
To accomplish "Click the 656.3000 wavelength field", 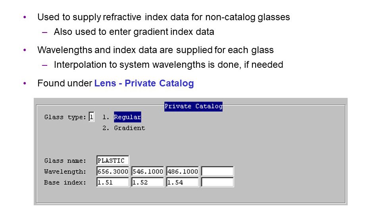I will pos(113,171).
